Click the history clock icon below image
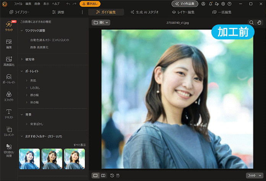The width and height of the screenshot is (266, 181). [x=112, y=175]
